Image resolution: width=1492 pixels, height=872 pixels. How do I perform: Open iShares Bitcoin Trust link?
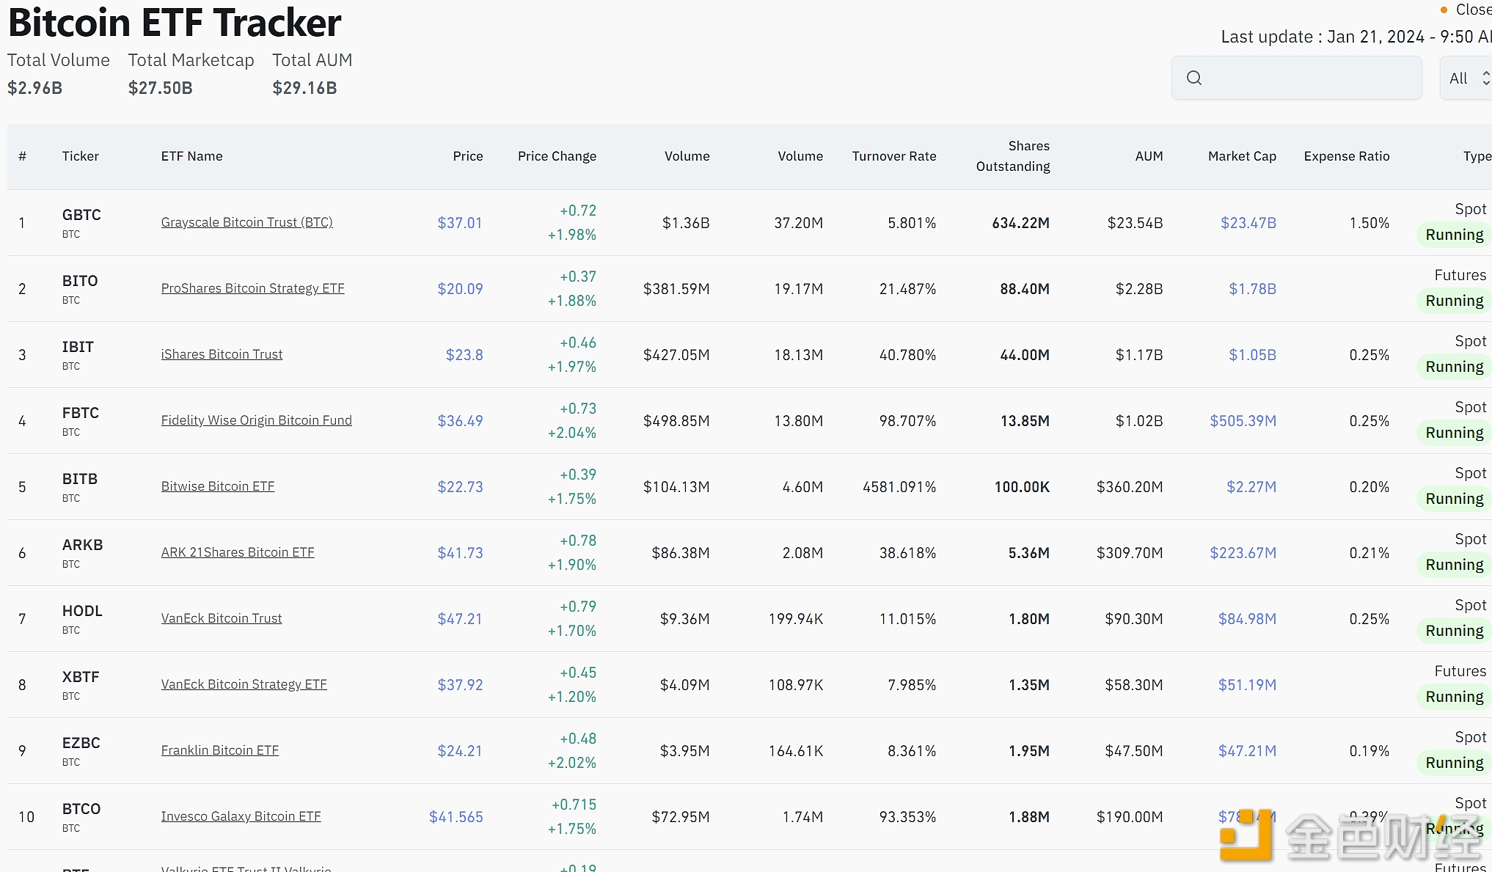pos(222,354)
